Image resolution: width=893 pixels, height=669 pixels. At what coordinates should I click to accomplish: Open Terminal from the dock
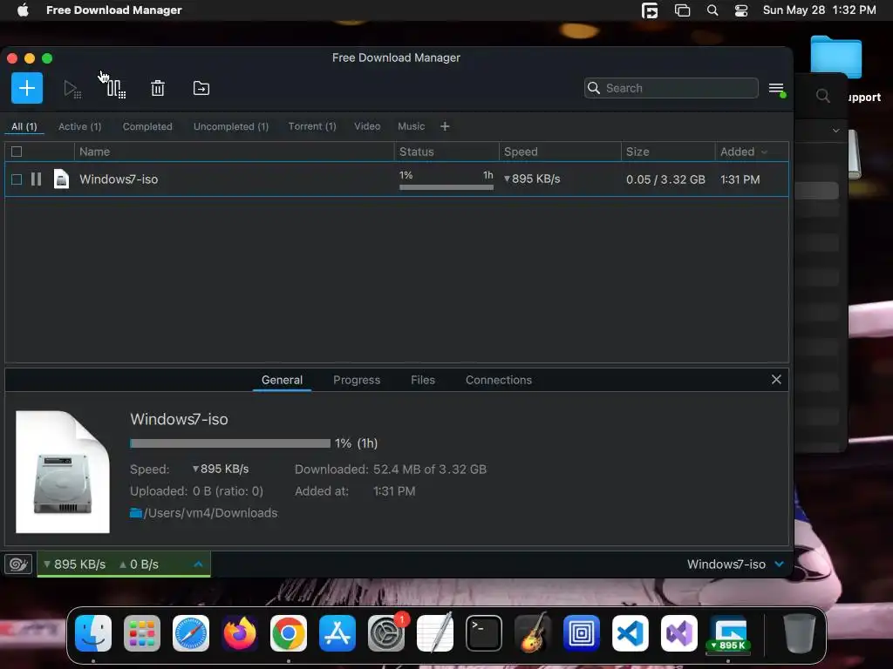coord(484,633)
